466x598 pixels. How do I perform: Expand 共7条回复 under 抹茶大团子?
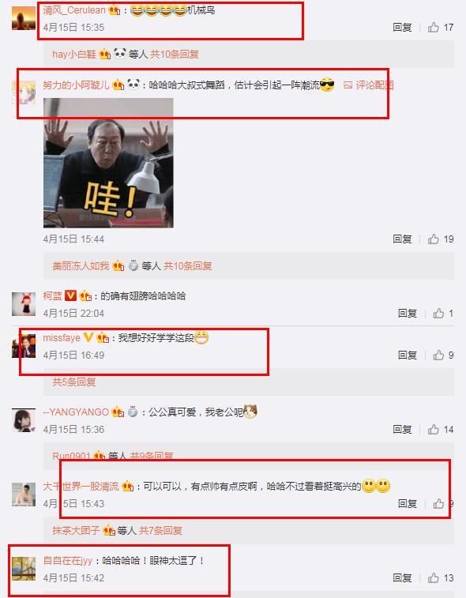point(160,531)
